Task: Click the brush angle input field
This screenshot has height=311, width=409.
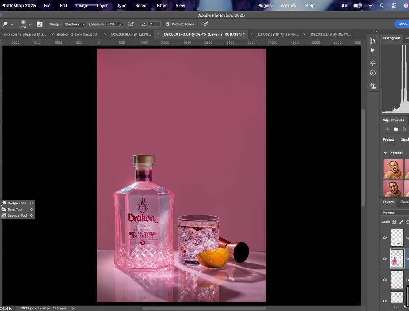Action: (154, 24)
